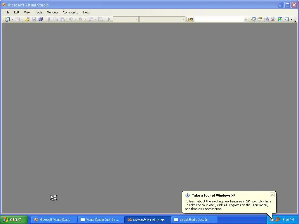299x224 pixels.
Task: Click the Open File folder icon
Action: pyautogui.click(x=27, y=19)
